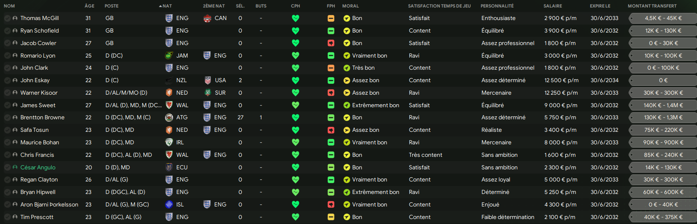Click the orange fitness icon for John Clark
Image resolution: width=697 pixels, height=224 pixels.
coord(331,68)
